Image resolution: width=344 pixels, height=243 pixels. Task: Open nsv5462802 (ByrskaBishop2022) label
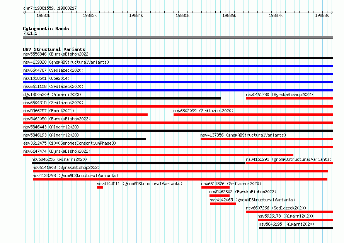(x=243, y=192)
